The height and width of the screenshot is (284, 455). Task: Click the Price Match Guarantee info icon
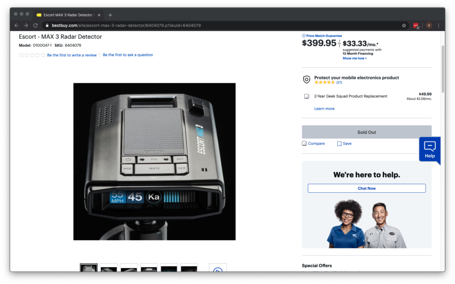[303, 36]
